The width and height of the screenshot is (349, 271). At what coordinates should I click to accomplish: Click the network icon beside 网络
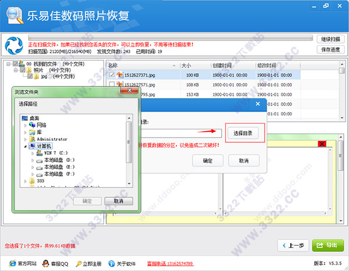click(32, 125)
